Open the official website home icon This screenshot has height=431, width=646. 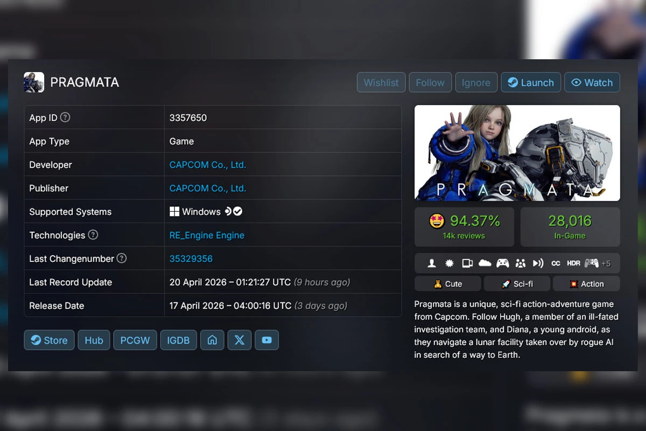(212, 340)
